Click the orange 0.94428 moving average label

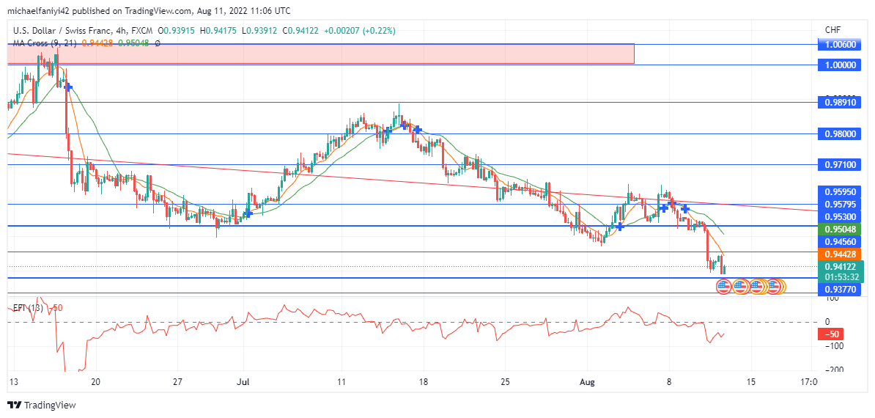click(841, 254)
